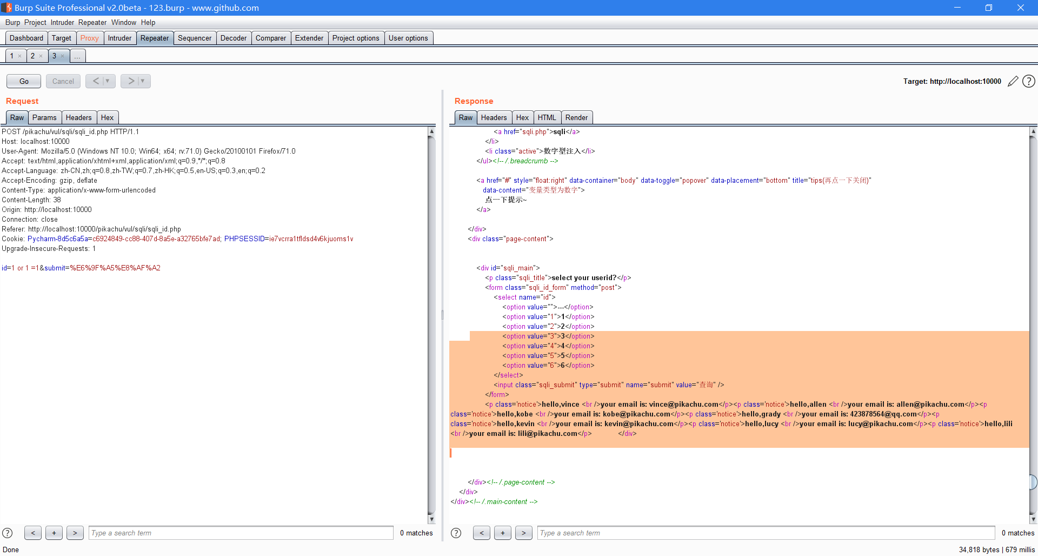The height and width of the screenshot is (556, 1038).
Task: Switch the response view to Headers
Action: pos(494,117)
